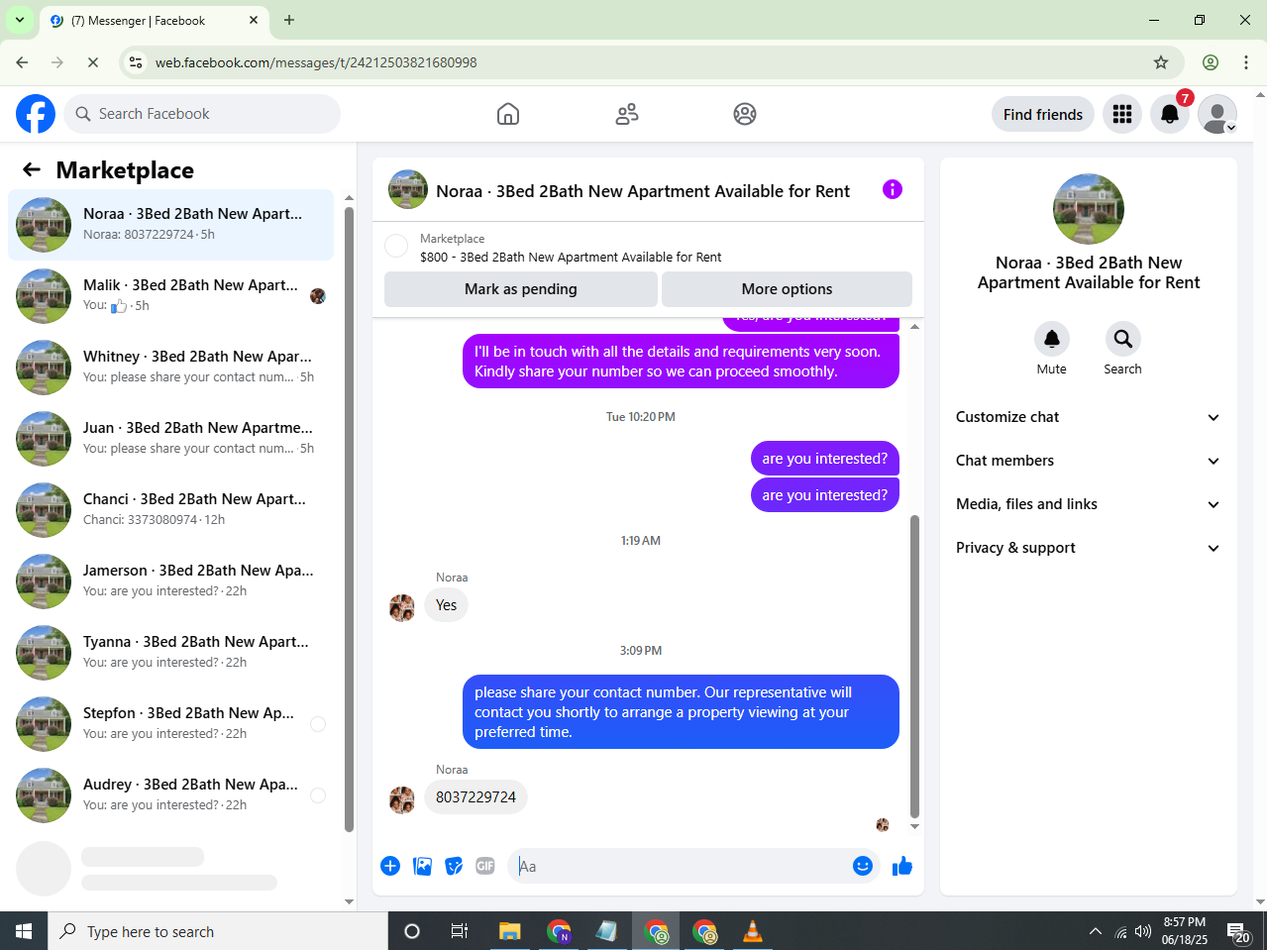This screenshot has height=950, width=1267.
Task: Expand Media, files and links section
Action: tap(1088, 504)
